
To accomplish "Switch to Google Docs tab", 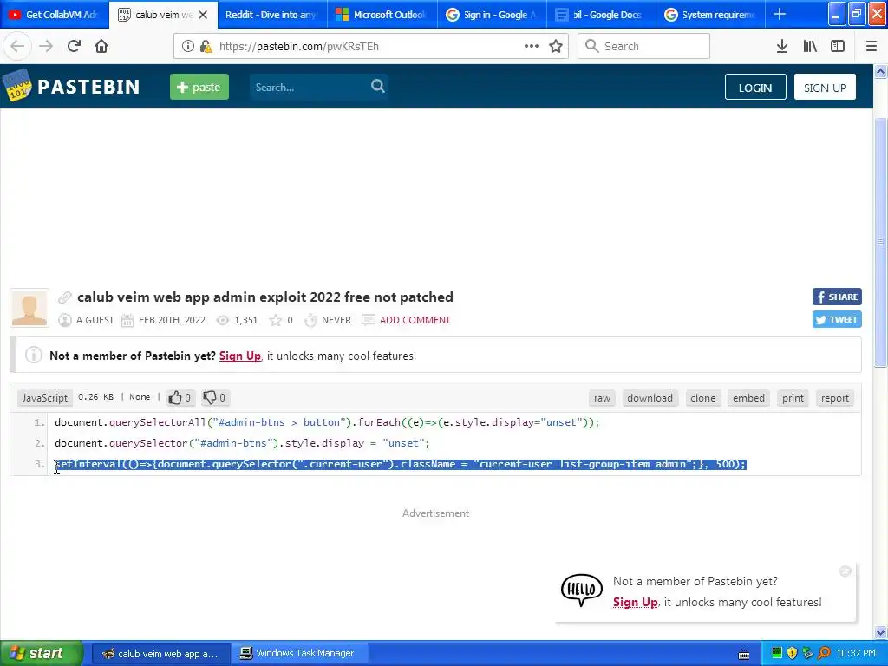I will coord(602,15).
